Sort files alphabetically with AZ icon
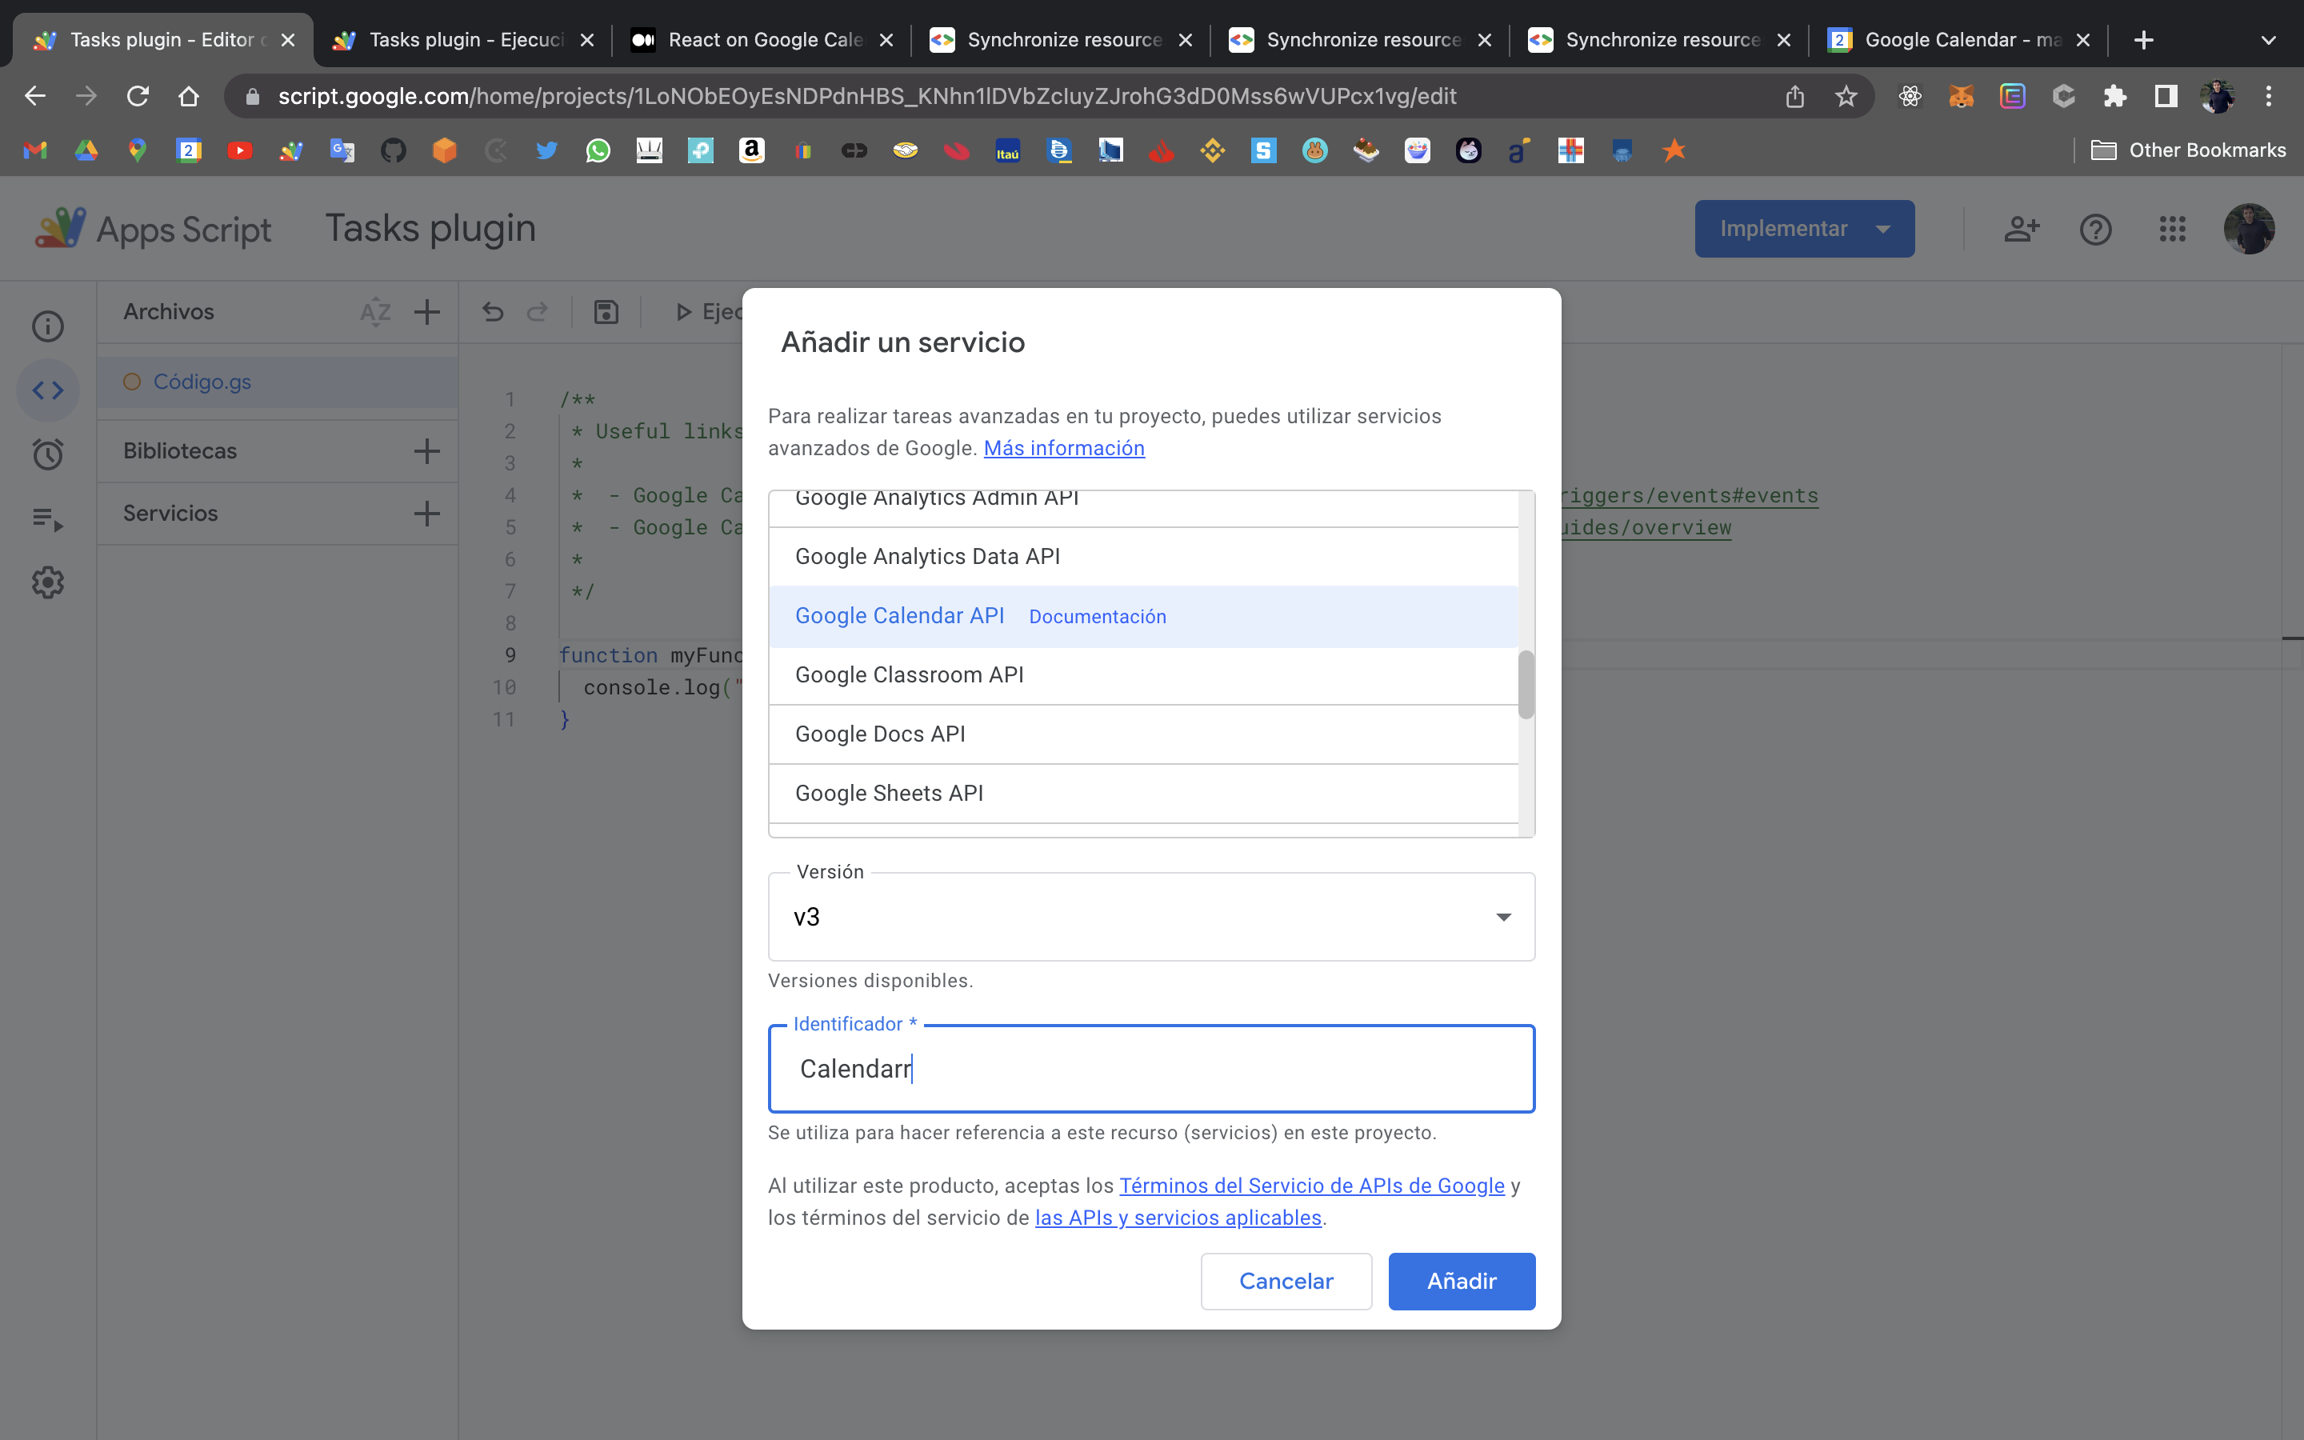Screen dimensions: 2304x1440 375,312
